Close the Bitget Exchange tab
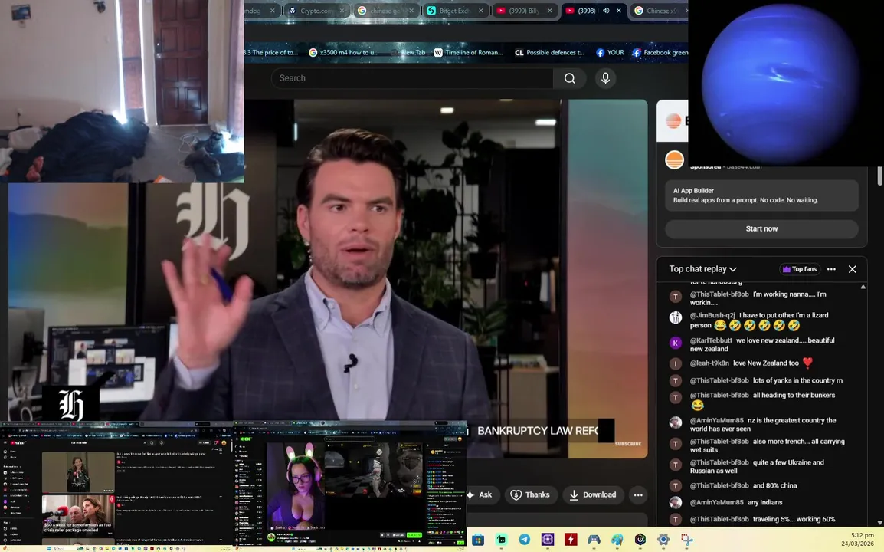Screen dimensions: 884x552 pyautogui.click(x=481, y=11)
